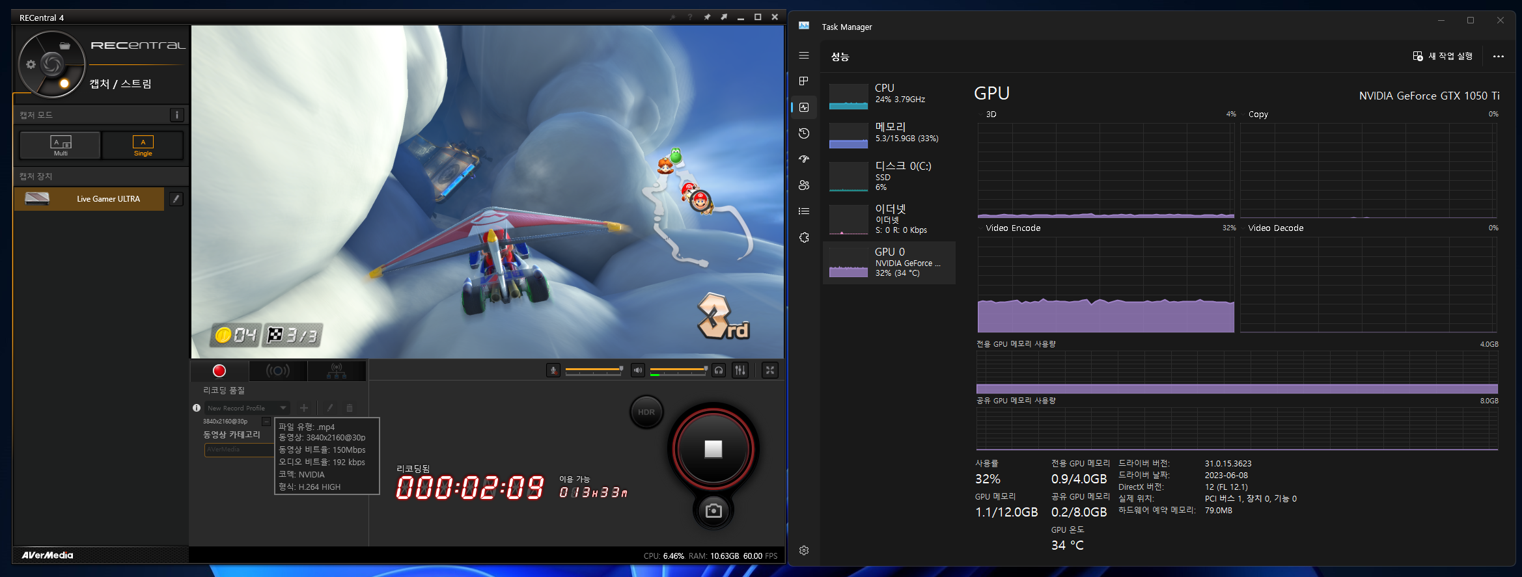Show recording quality info icon
The height and width of the screenshot is (577, 1522).
click(x=197, y=408)
